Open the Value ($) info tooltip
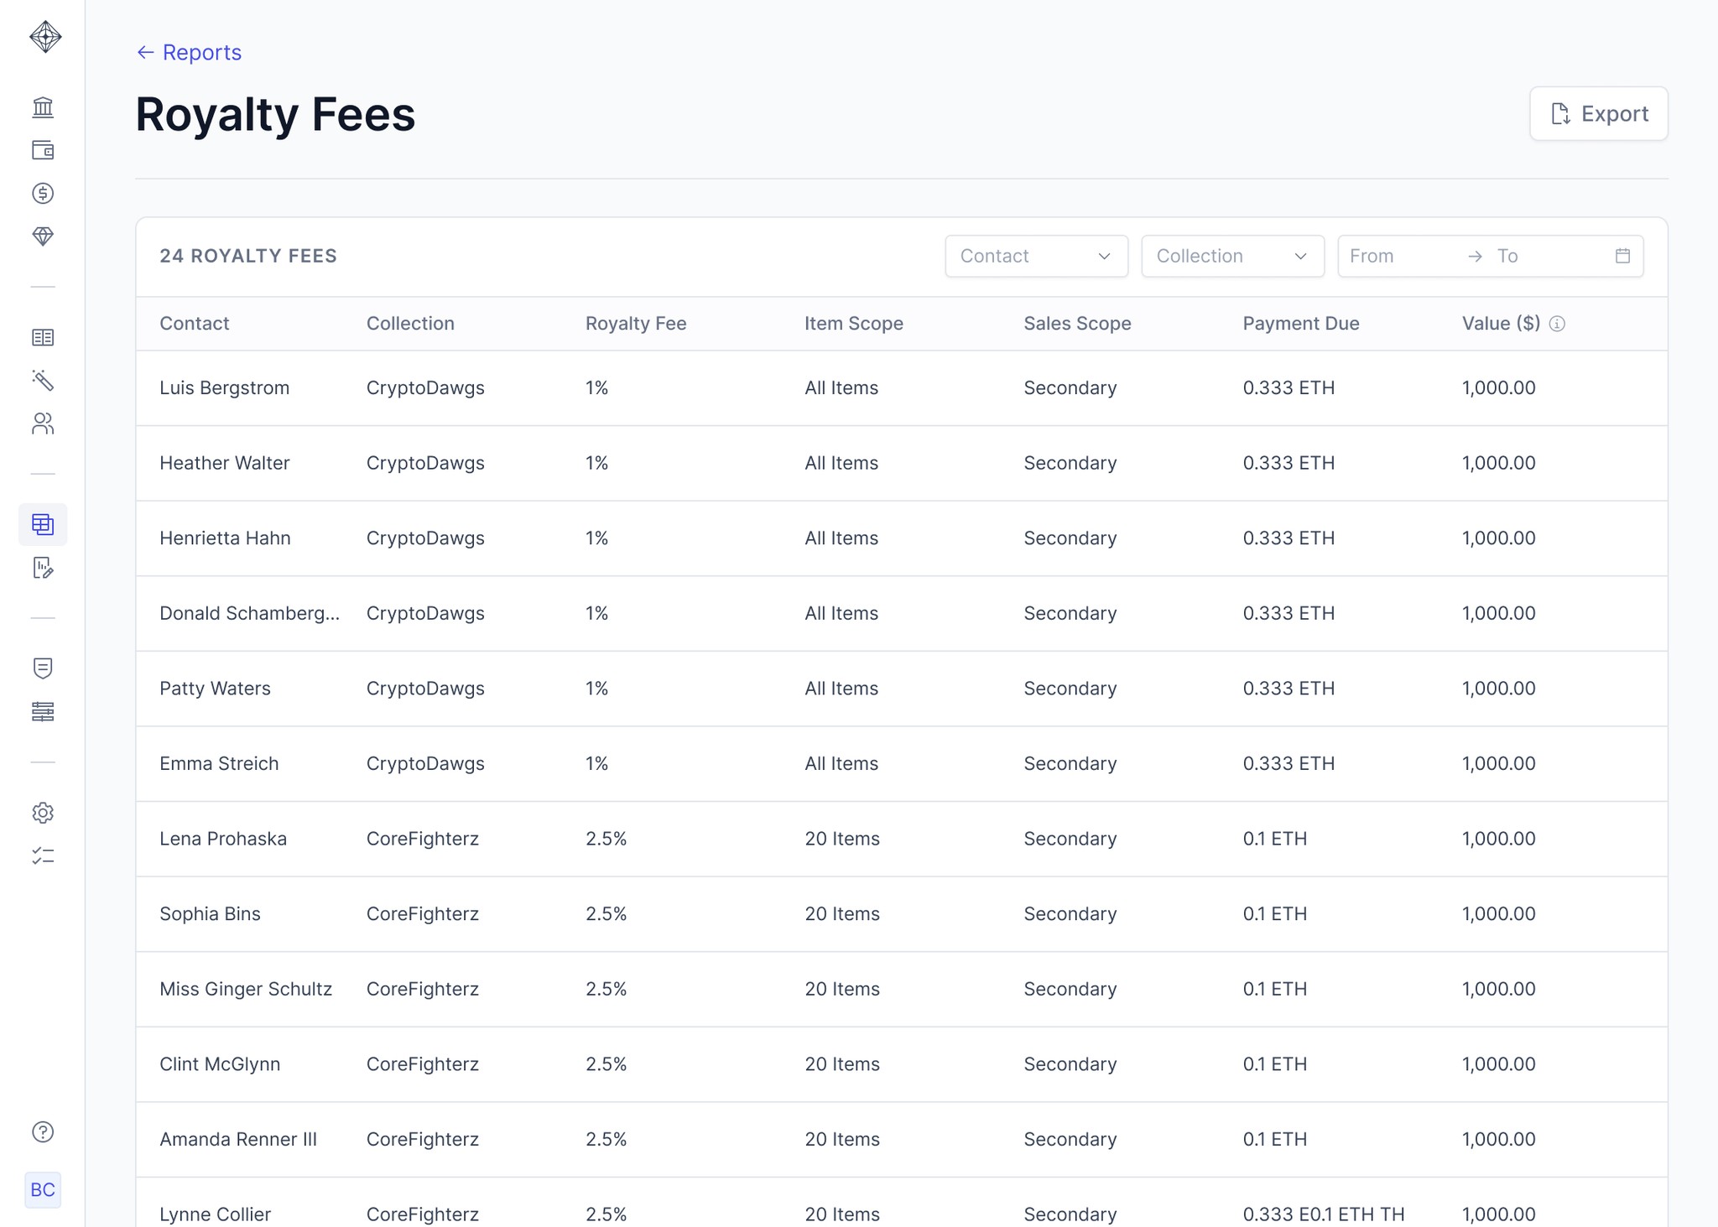The image size is (1718, 1227). click(x=1559, y=324)
